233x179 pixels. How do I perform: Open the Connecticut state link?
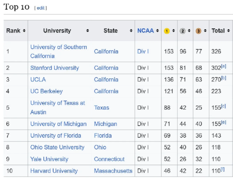pyautogui.click(x=109, y=159)
